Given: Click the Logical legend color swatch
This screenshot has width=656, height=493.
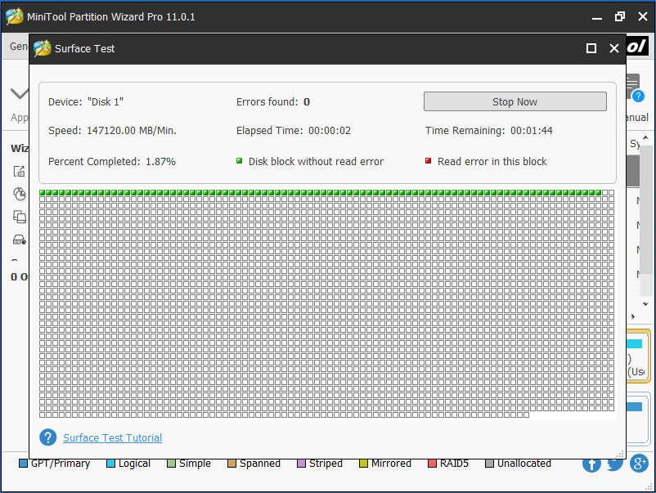Looking at the screenshot, I should point(111,464).
